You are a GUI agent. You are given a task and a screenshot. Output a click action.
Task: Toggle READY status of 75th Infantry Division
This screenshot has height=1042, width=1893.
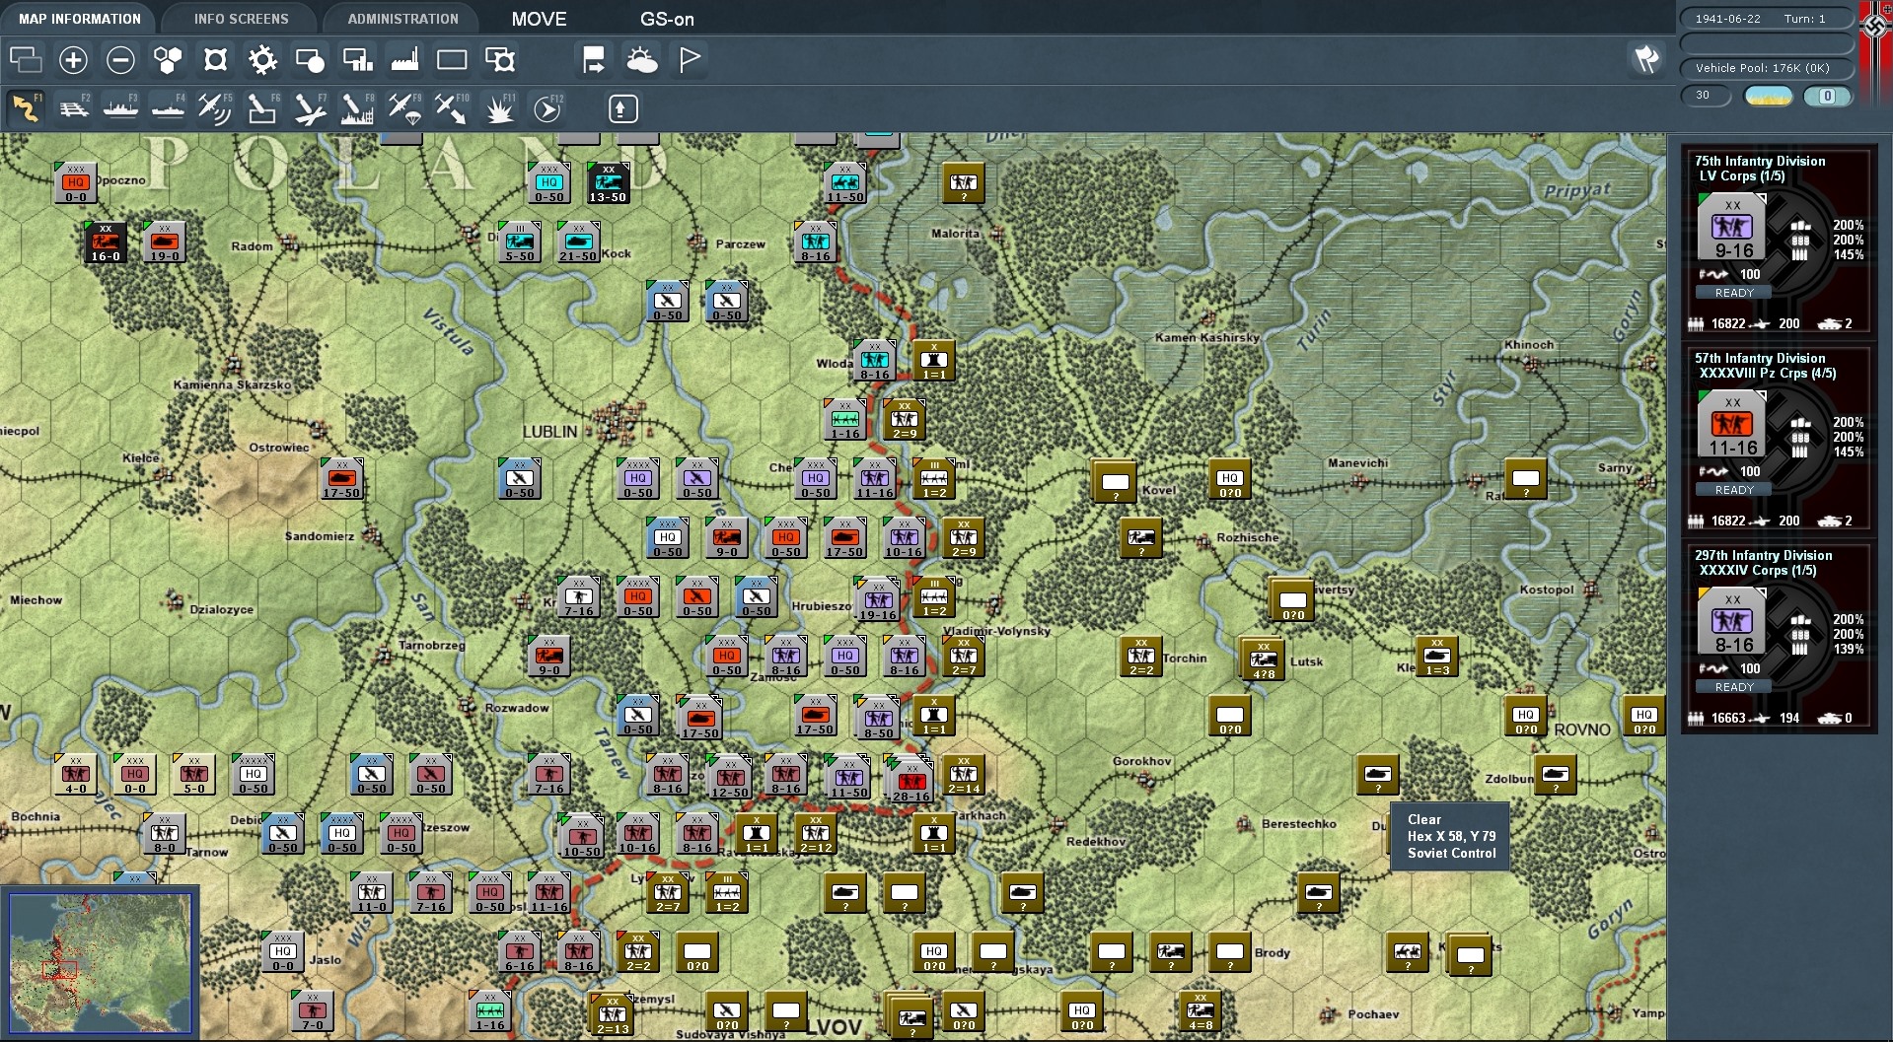click(1734, 293)
